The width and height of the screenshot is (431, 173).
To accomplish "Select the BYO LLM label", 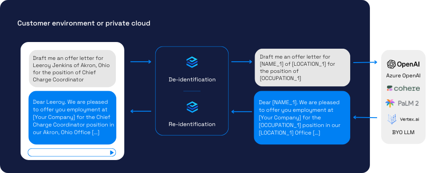I will click(x=403, y=132).
